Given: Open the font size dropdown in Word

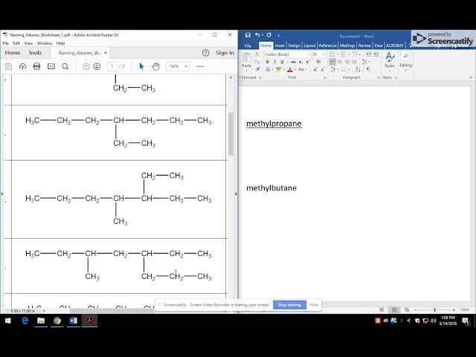Looking at the screenshot, I should click(324, 54).
